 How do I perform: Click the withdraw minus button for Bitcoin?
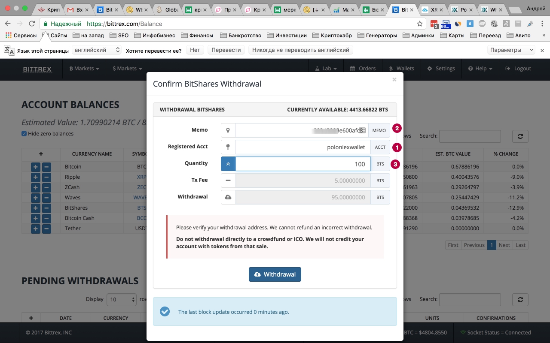click(46, 167)
